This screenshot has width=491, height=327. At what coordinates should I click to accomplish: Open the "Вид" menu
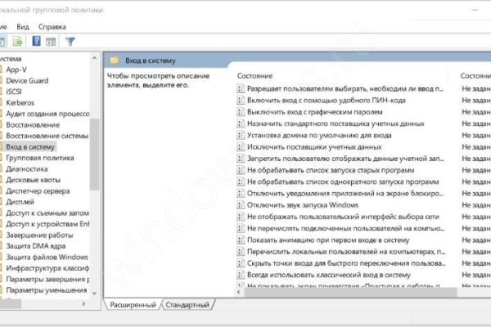[23, 26]
